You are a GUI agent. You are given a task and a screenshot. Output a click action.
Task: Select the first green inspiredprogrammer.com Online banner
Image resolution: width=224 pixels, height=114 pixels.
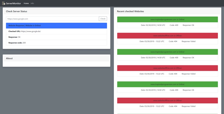click(x=167, y=19)
